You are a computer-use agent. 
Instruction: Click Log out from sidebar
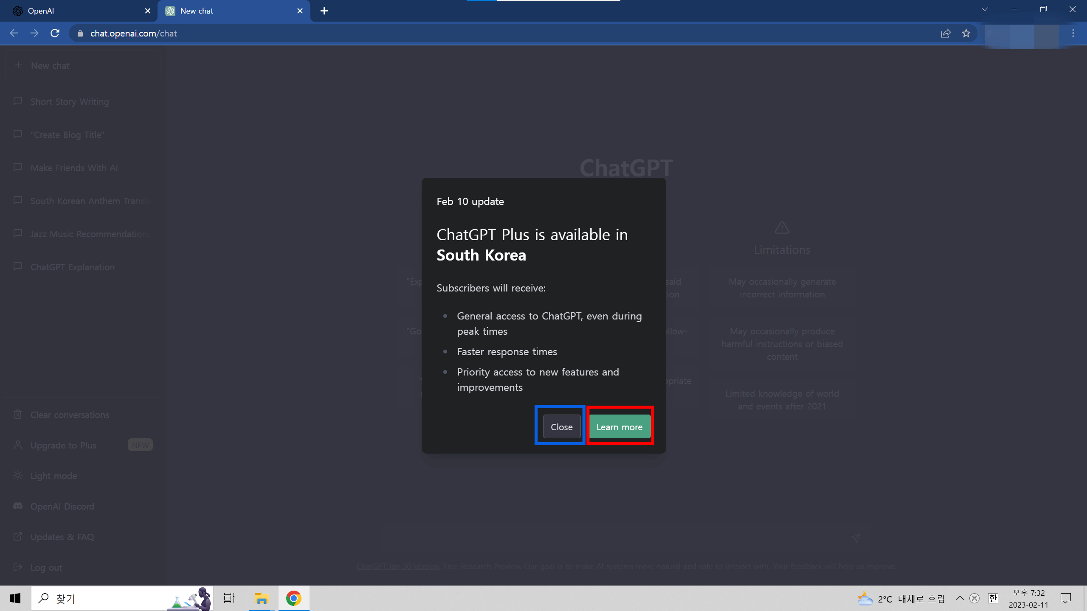point(46,567)
